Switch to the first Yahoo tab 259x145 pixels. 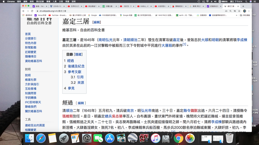click(40, 6)
